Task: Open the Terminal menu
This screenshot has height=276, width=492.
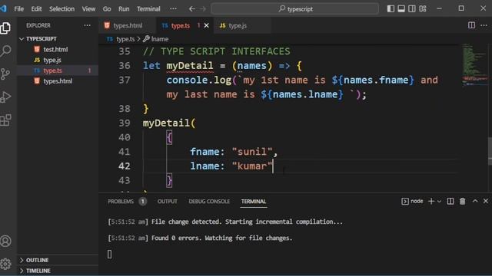Action: 148,8
